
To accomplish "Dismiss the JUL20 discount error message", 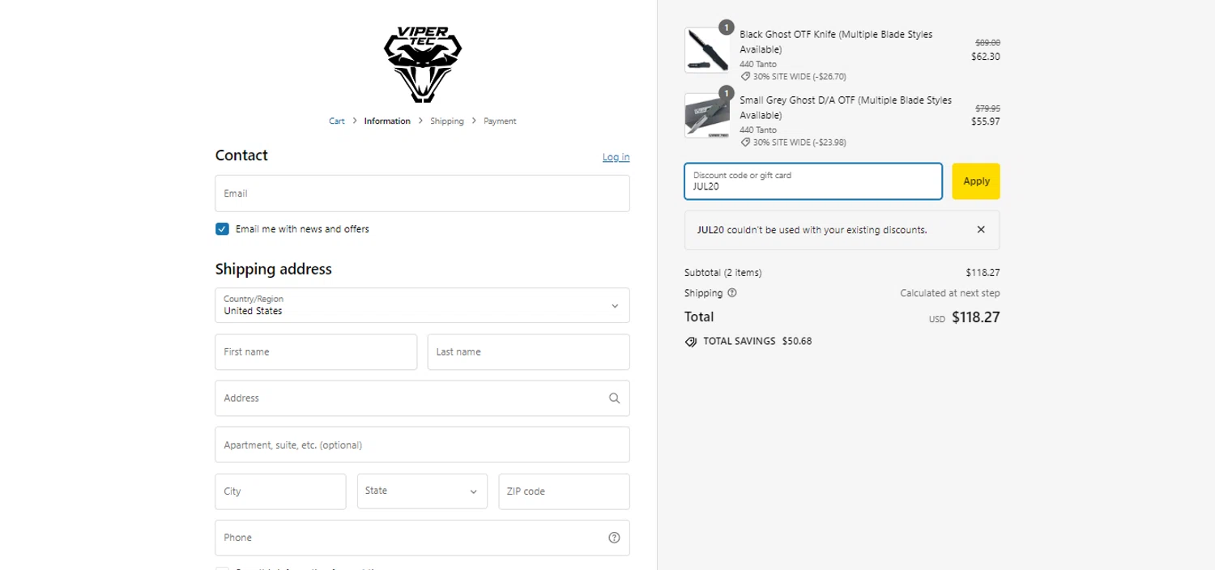I will click(981, 230).
